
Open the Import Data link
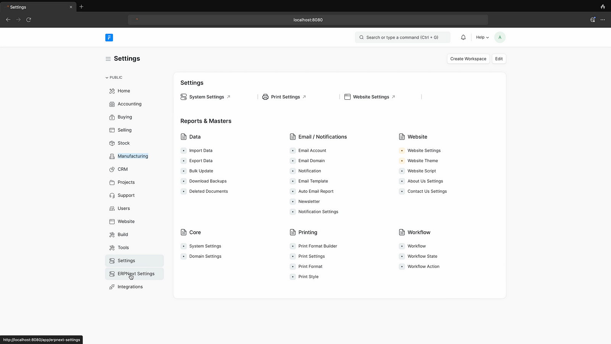(x=200, y=151)
